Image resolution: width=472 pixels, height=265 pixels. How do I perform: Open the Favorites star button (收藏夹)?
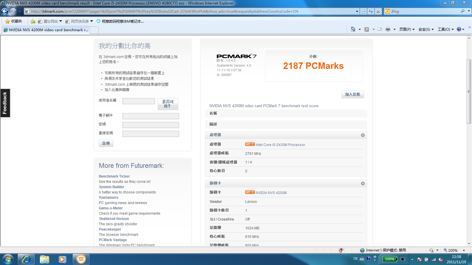pos(14,21)
